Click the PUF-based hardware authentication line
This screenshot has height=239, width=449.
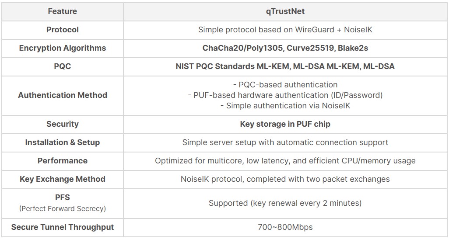point(285,95)
